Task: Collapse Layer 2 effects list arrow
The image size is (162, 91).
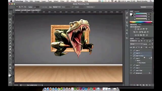Action: 151,58
